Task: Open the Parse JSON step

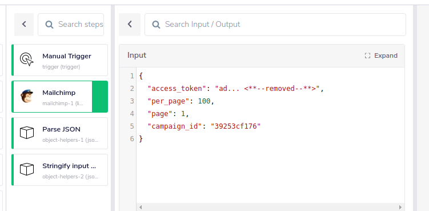Action: [59, 133]
